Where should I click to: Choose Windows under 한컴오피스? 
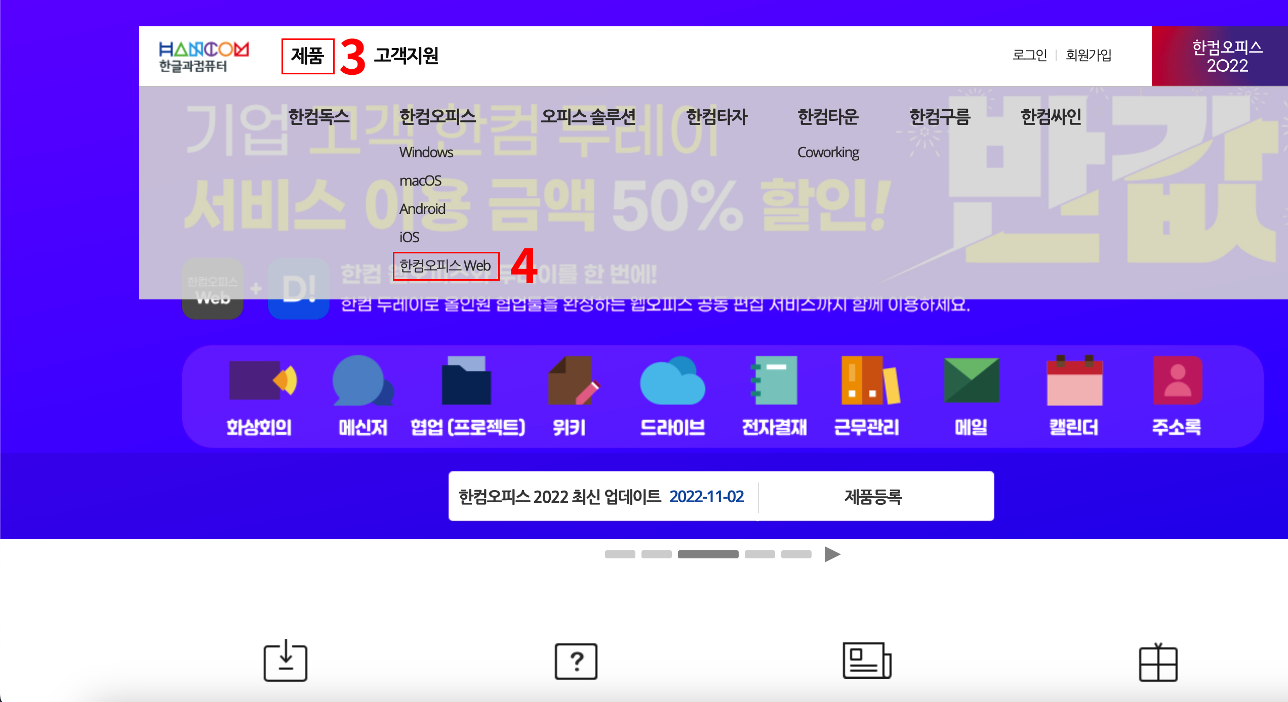[x=426, y=152]
